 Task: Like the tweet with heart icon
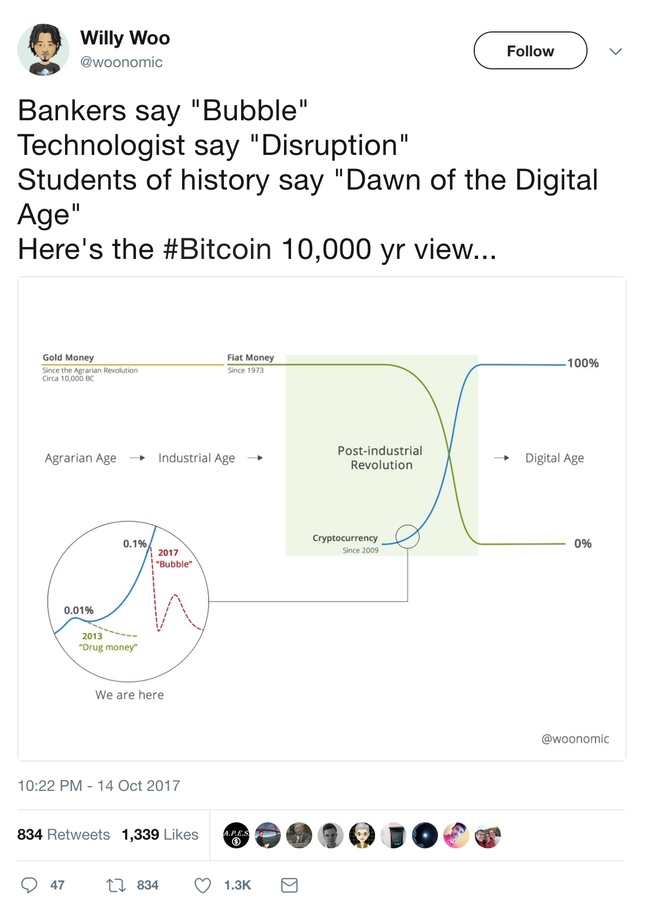coord(203,885)
